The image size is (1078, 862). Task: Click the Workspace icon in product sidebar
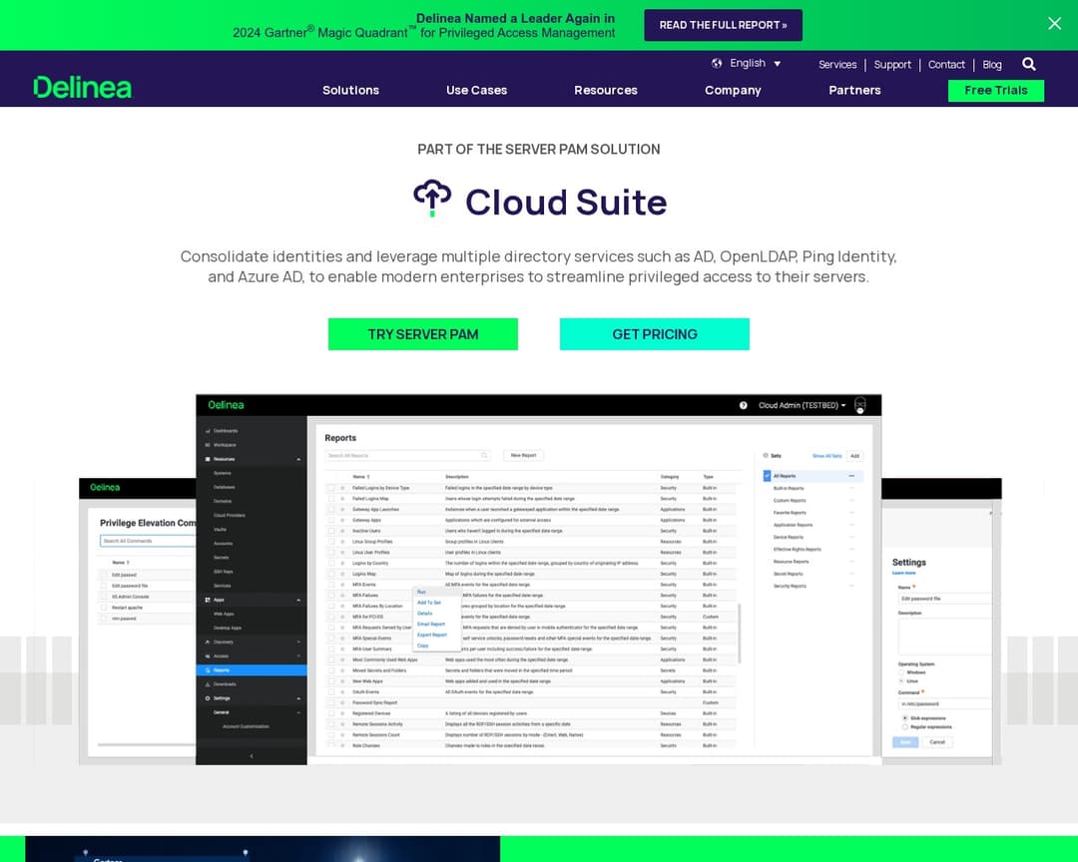[x=208, y=445]
